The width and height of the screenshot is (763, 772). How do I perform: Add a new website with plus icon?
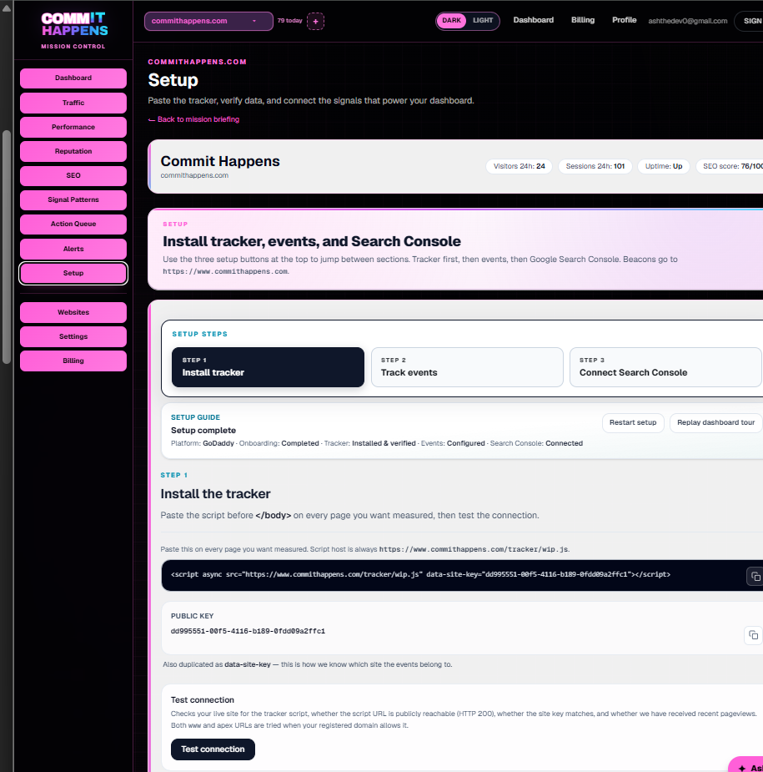[315, 21]
